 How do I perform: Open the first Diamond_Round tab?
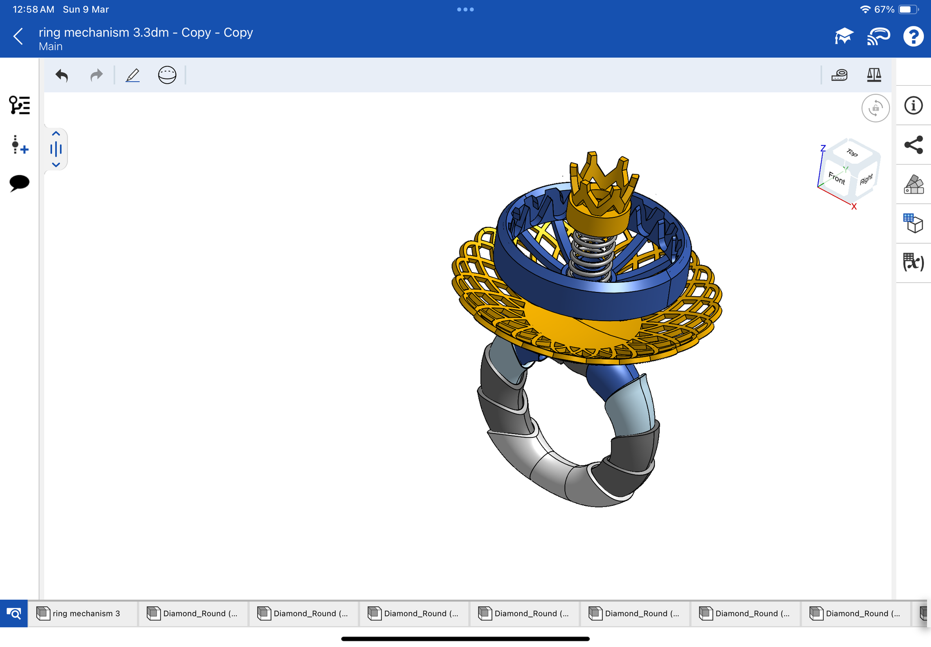(193, 614)
